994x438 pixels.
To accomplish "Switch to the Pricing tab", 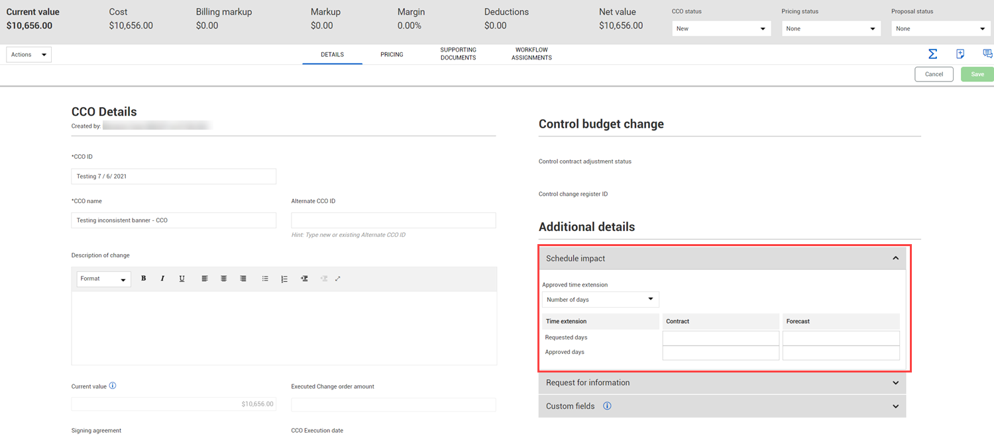I will (392, 54).
